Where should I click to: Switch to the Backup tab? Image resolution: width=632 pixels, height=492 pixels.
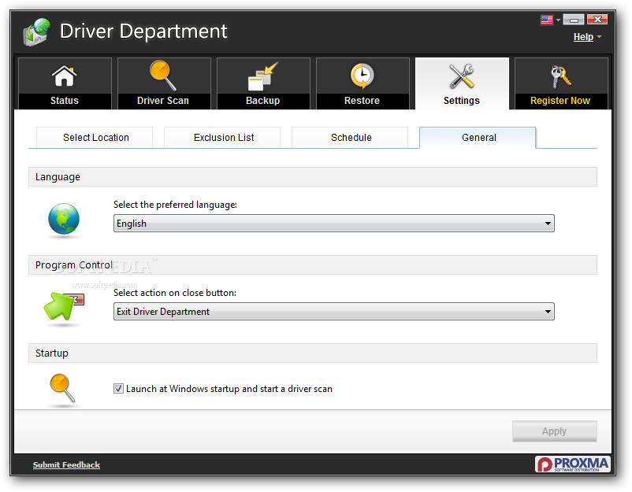(263, 83)
